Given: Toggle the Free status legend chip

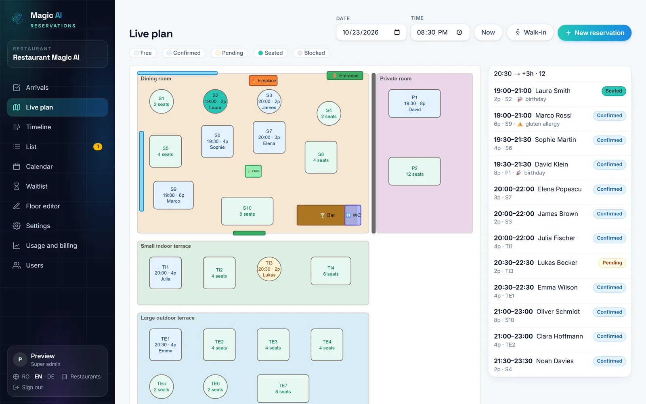Looking at the screenshot, I should click(143, 53).
